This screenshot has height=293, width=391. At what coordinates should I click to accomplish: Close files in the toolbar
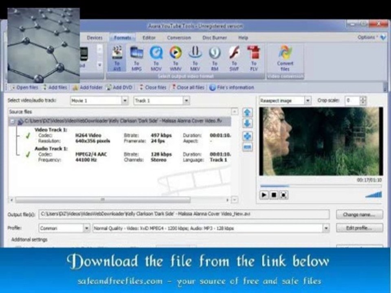(152, 87)
